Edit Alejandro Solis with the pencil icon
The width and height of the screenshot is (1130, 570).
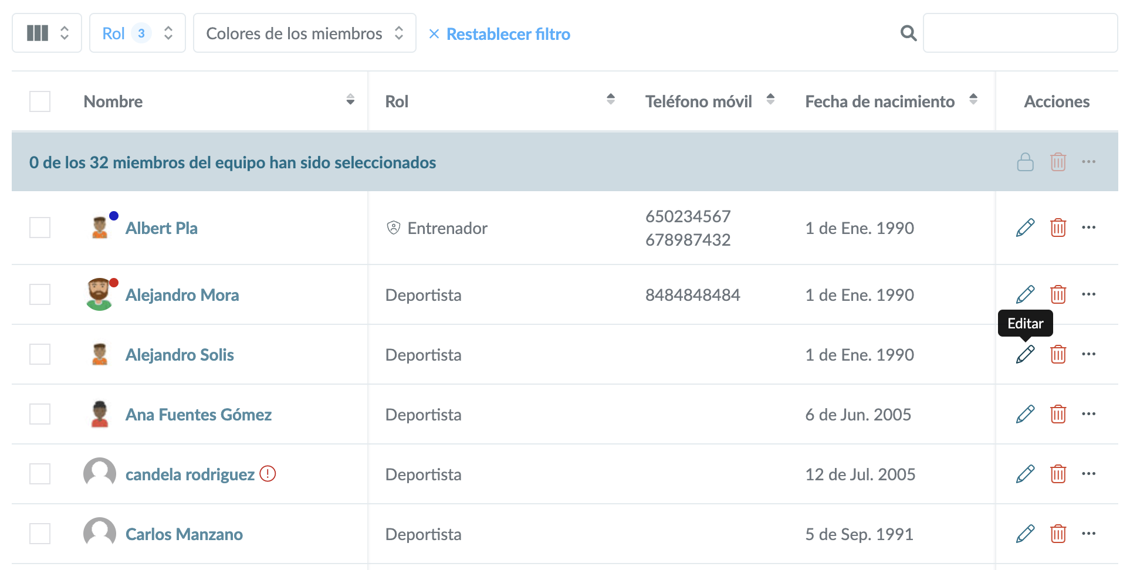click(1025, 354)
